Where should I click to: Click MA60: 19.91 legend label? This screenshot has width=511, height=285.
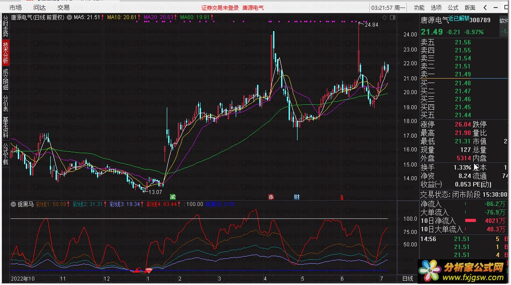(195, 17)
